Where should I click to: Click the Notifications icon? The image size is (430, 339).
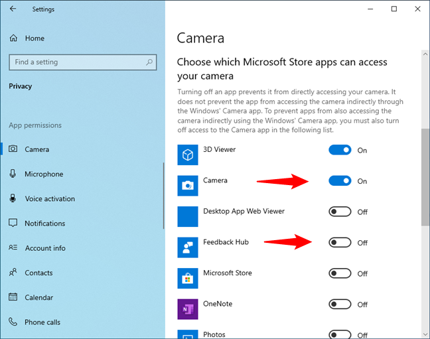(13, 223)
